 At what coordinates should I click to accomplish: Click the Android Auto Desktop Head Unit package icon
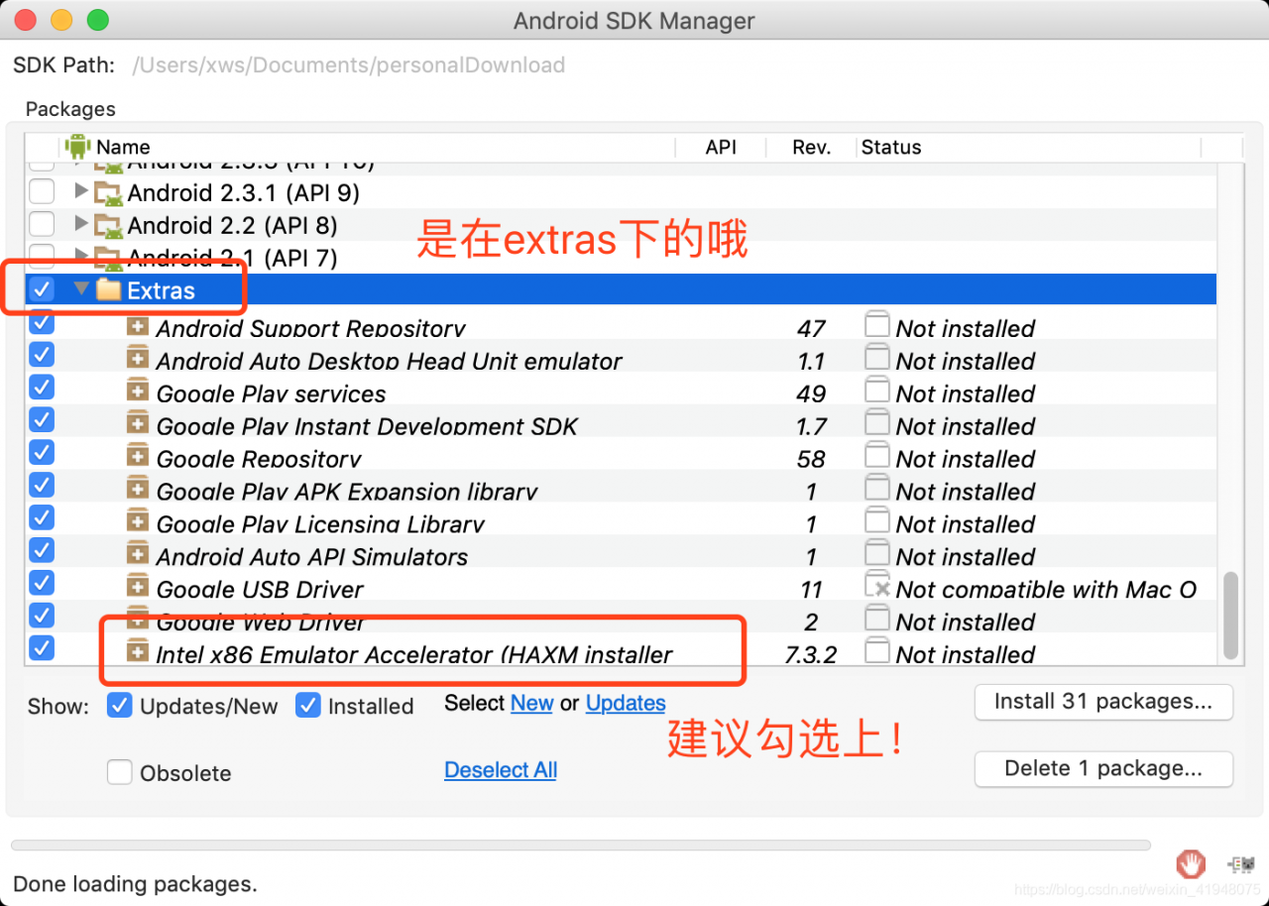(138, 360)
